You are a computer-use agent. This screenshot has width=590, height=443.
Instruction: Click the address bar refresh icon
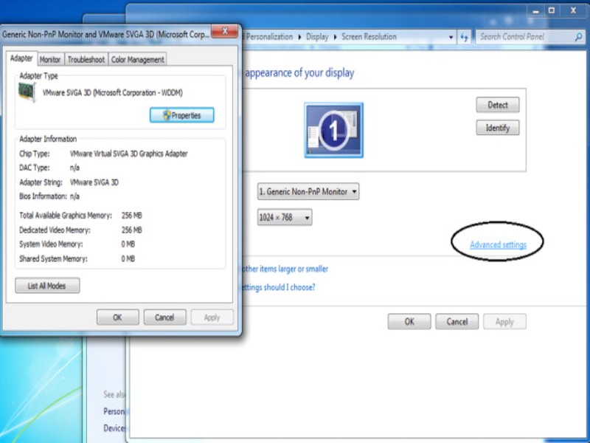point(464,37)
